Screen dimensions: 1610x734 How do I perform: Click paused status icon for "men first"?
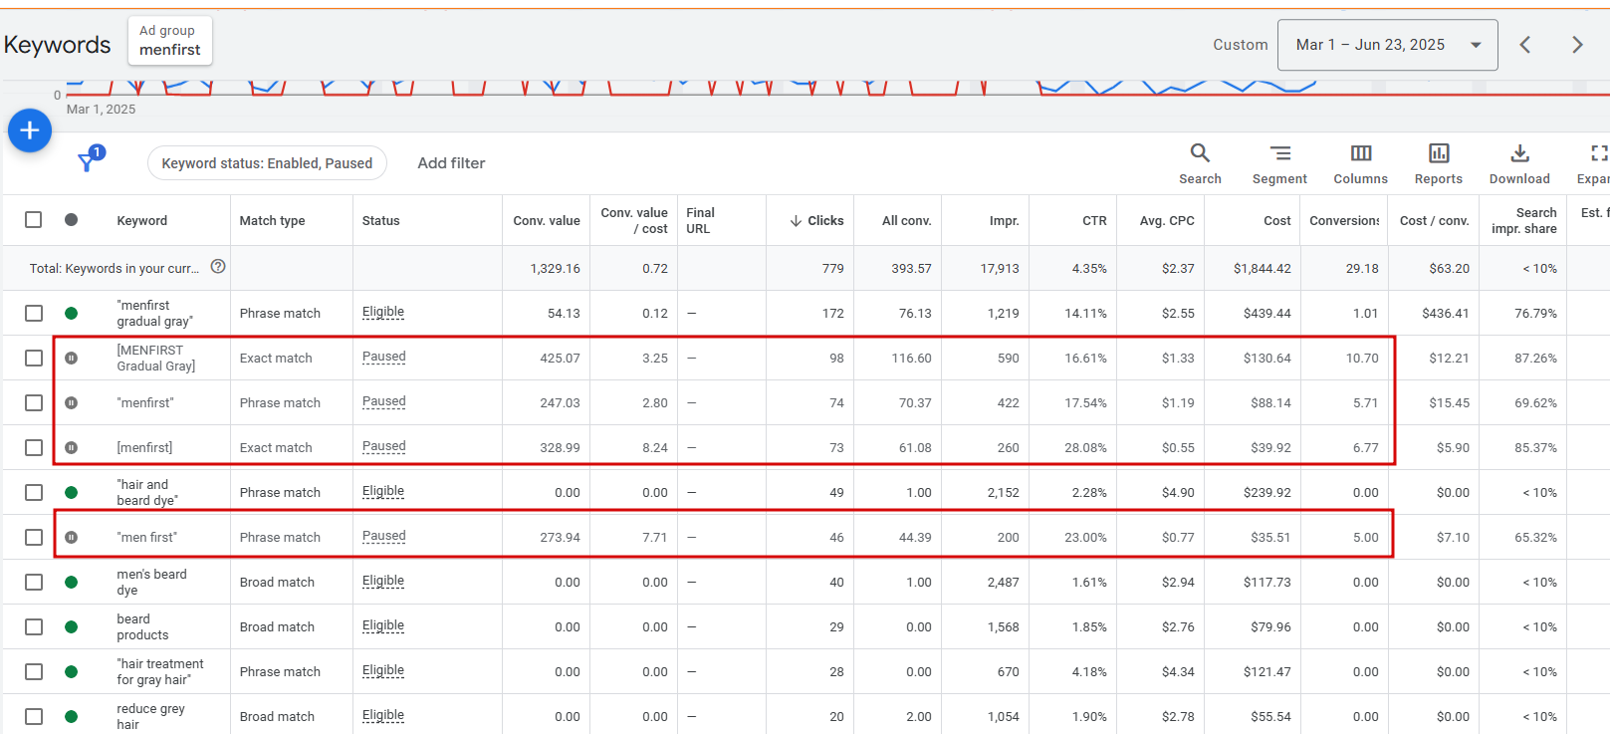tap(71, 537)
